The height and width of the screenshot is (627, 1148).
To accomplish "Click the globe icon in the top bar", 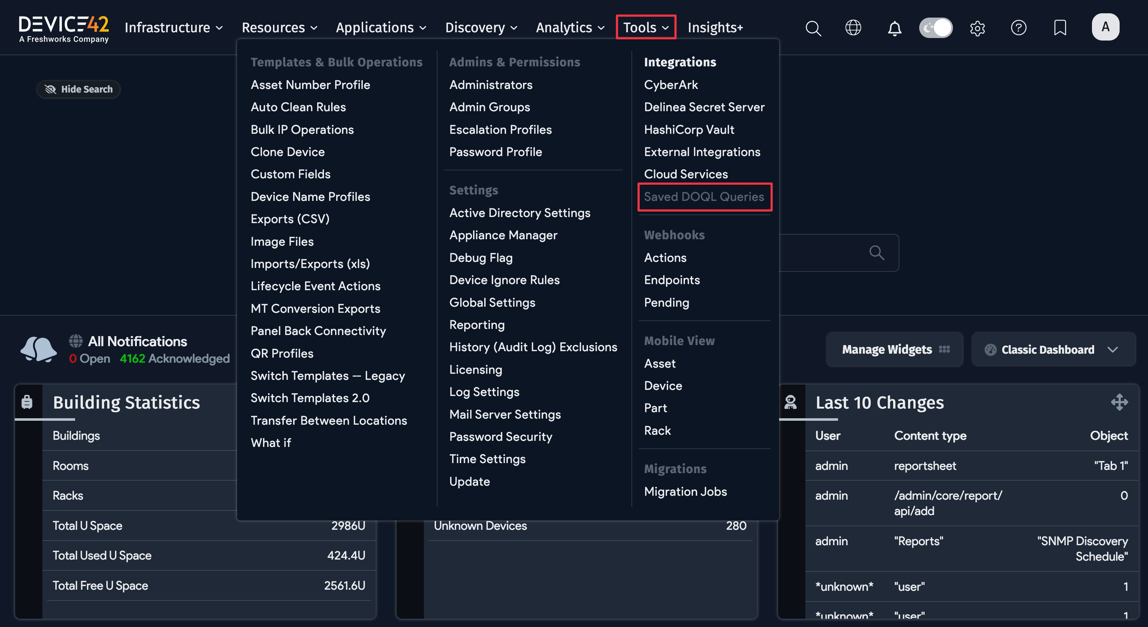I will pos(853,28).
